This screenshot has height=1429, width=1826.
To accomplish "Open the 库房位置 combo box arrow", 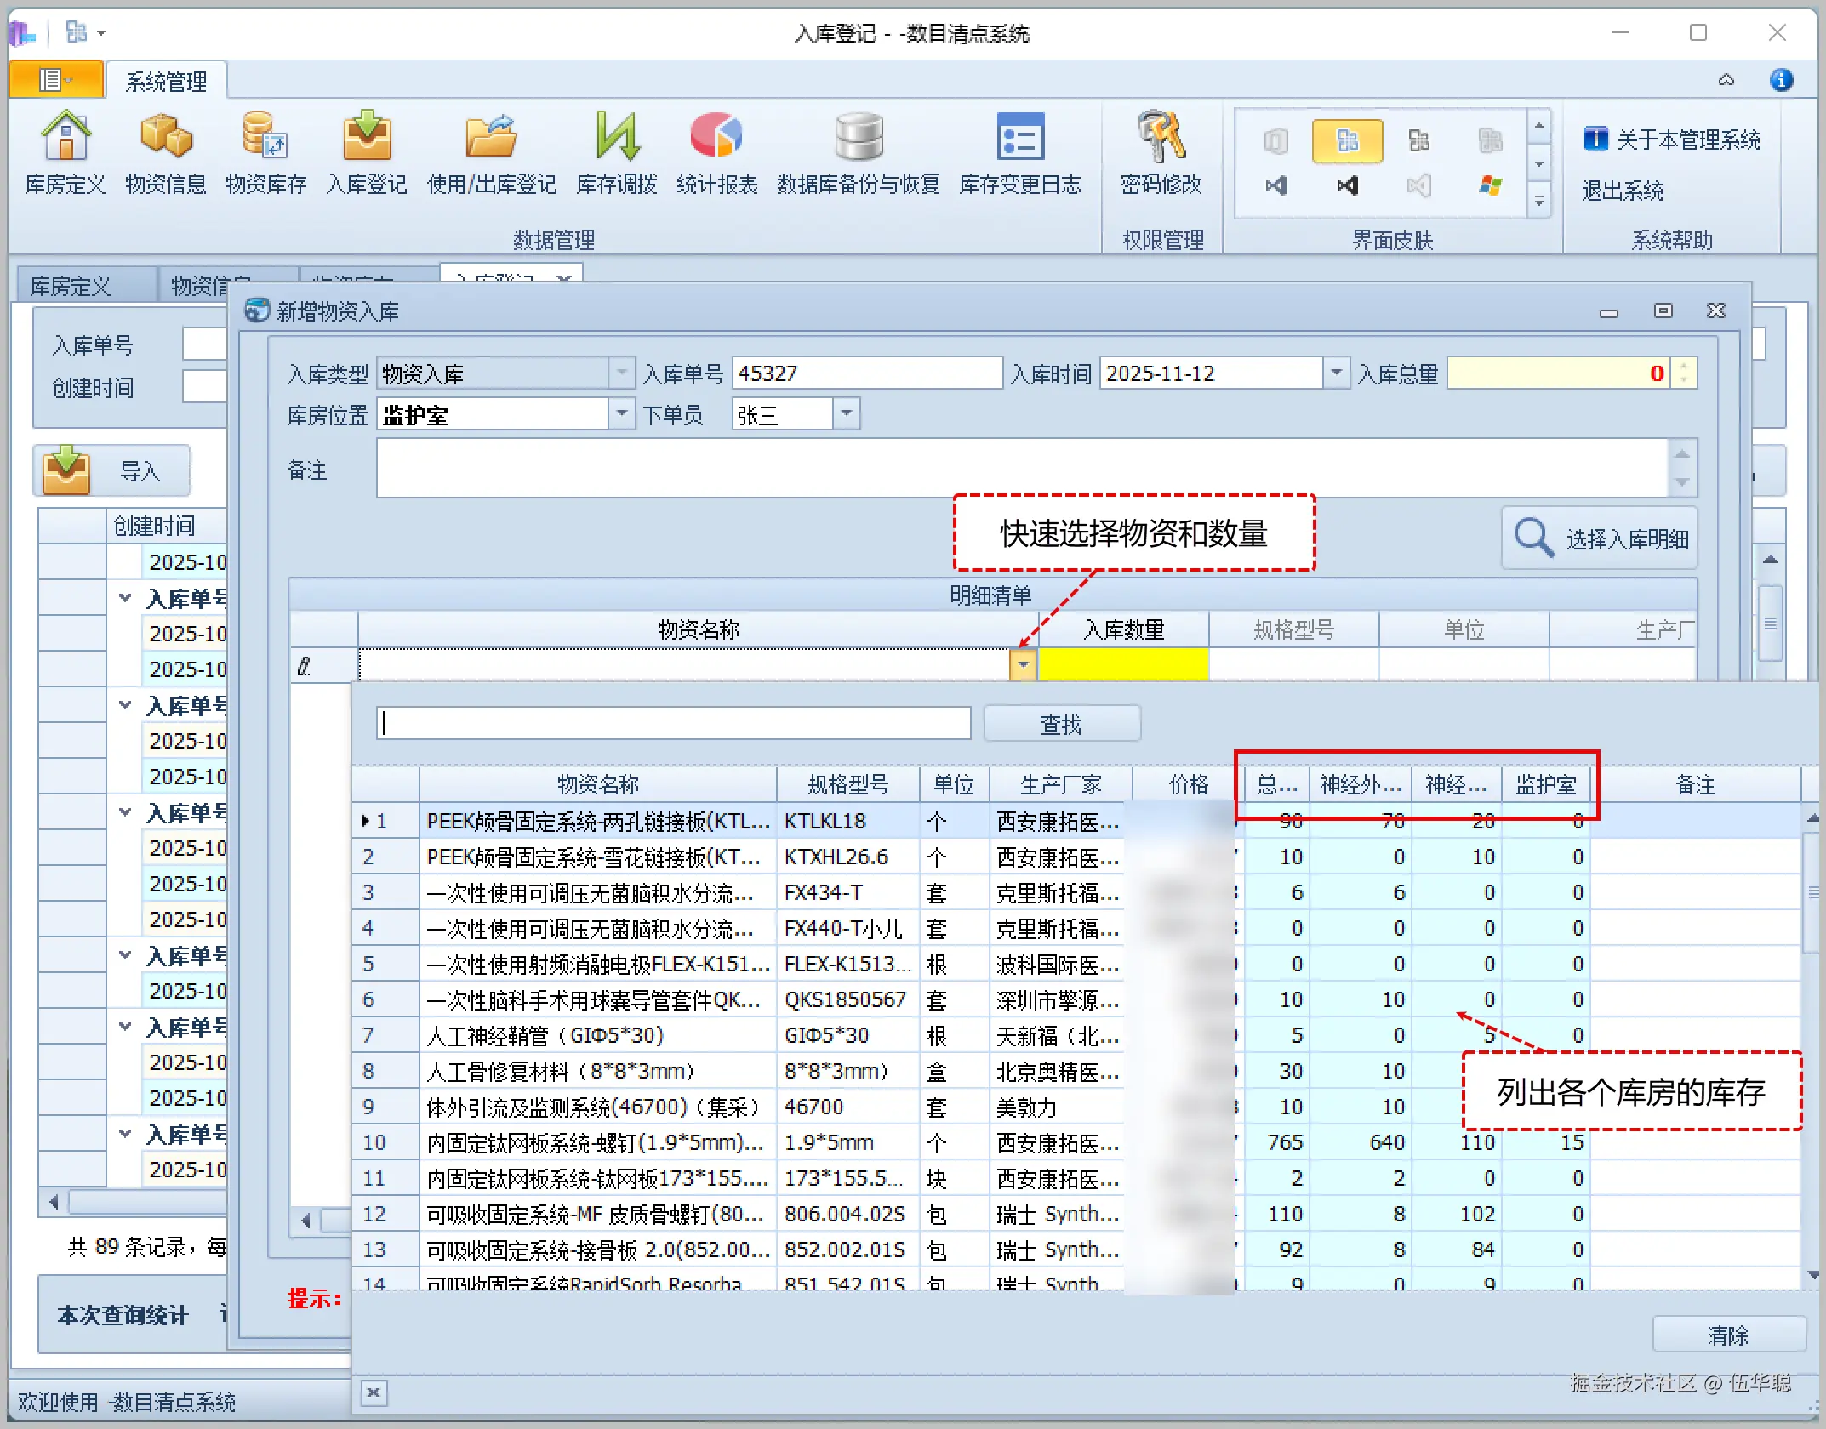I will [622, 415].
